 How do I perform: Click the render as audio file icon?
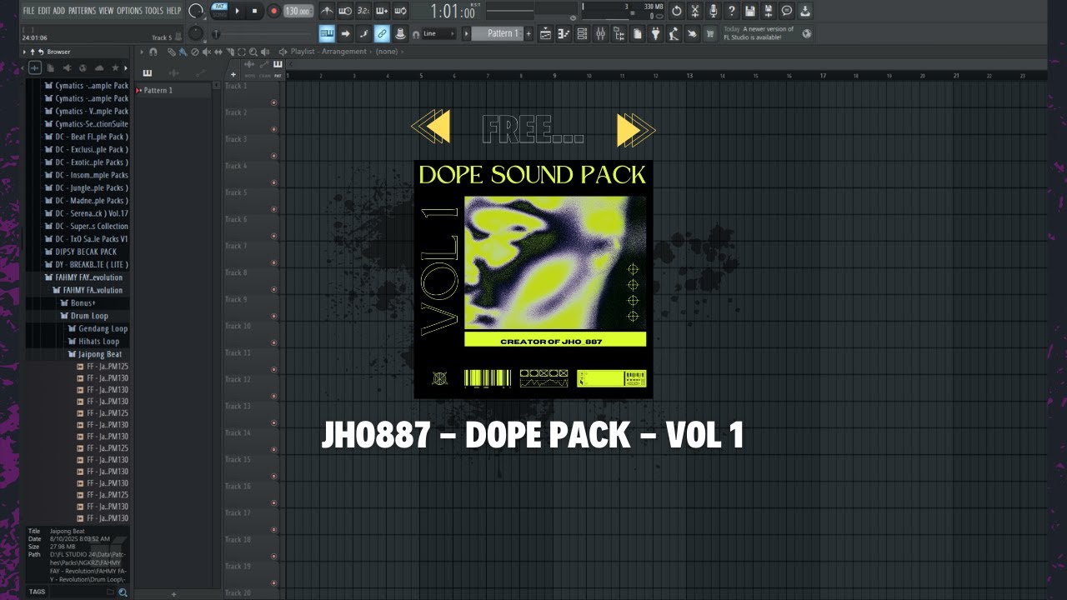(x=769, y=11)
